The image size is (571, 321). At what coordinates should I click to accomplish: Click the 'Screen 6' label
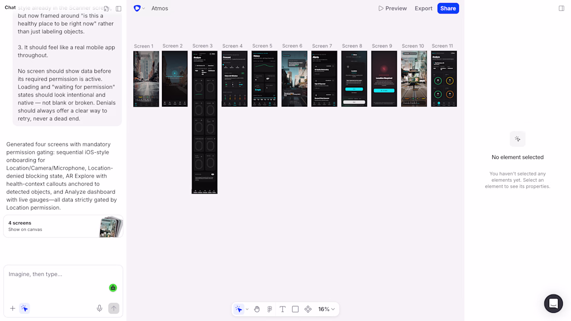click(292, 46)
